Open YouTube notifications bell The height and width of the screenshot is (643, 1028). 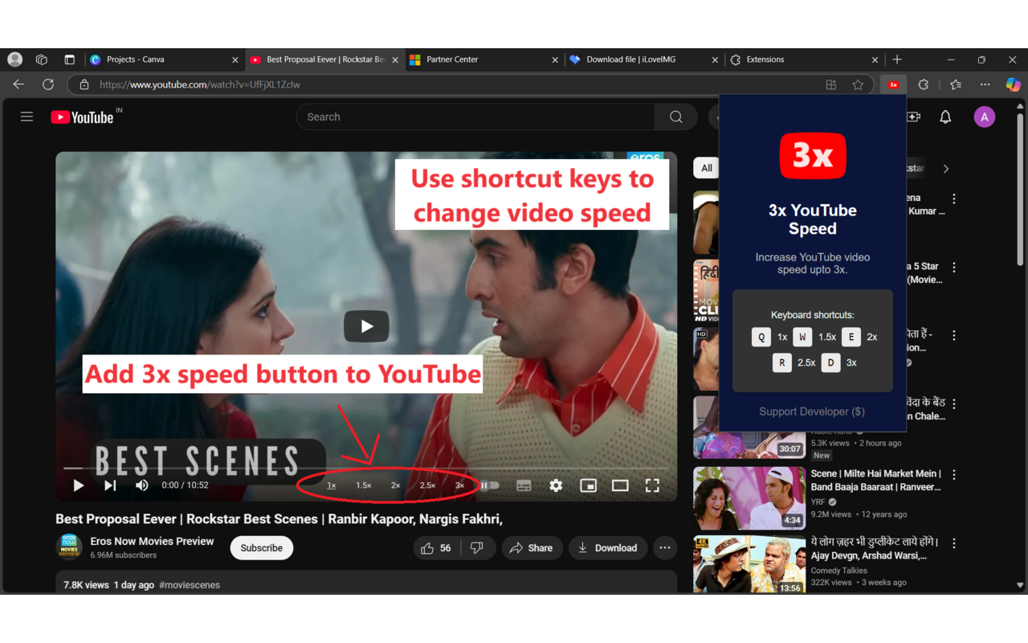coord(944,117)
